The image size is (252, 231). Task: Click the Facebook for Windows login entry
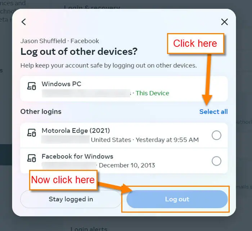click(x=124, y=161)
